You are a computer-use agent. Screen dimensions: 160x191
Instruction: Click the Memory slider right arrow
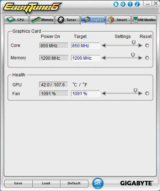pyautogui.click(x=140, y=58)
